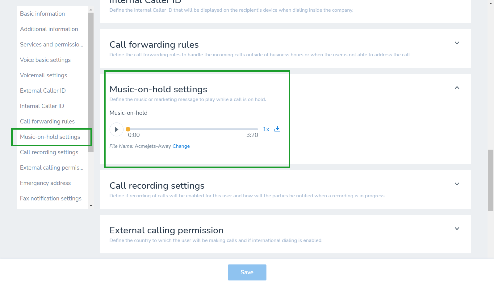This screenshot has width=494, height=286.
Task: Click sidebar scroll up arrow
Action: tap(91, 10)
